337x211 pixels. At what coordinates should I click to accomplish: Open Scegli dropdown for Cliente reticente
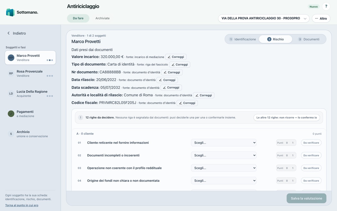pyautogui.click(x=224, y=143)
